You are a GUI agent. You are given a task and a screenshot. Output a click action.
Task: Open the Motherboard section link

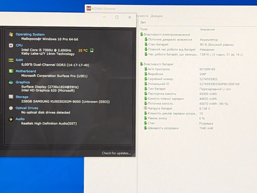(x=26, y=71)
